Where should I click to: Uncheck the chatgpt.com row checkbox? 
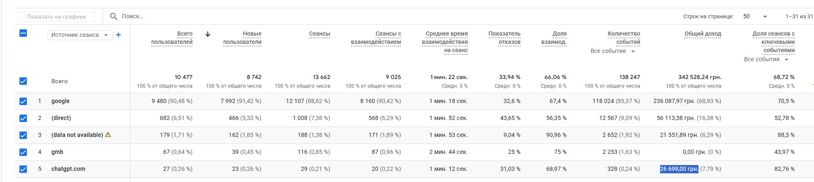click(x=23, y=169)
